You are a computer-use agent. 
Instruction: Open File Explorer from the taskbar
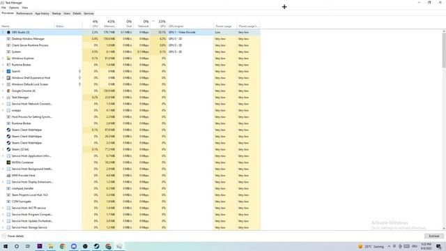51,246
